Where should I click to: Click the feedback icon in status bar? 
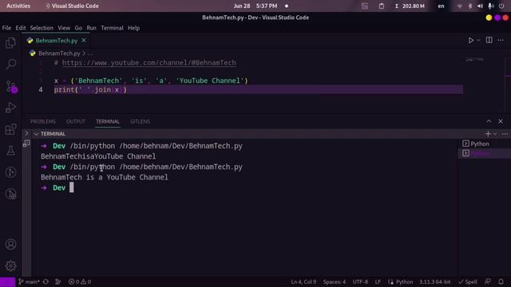488,281
